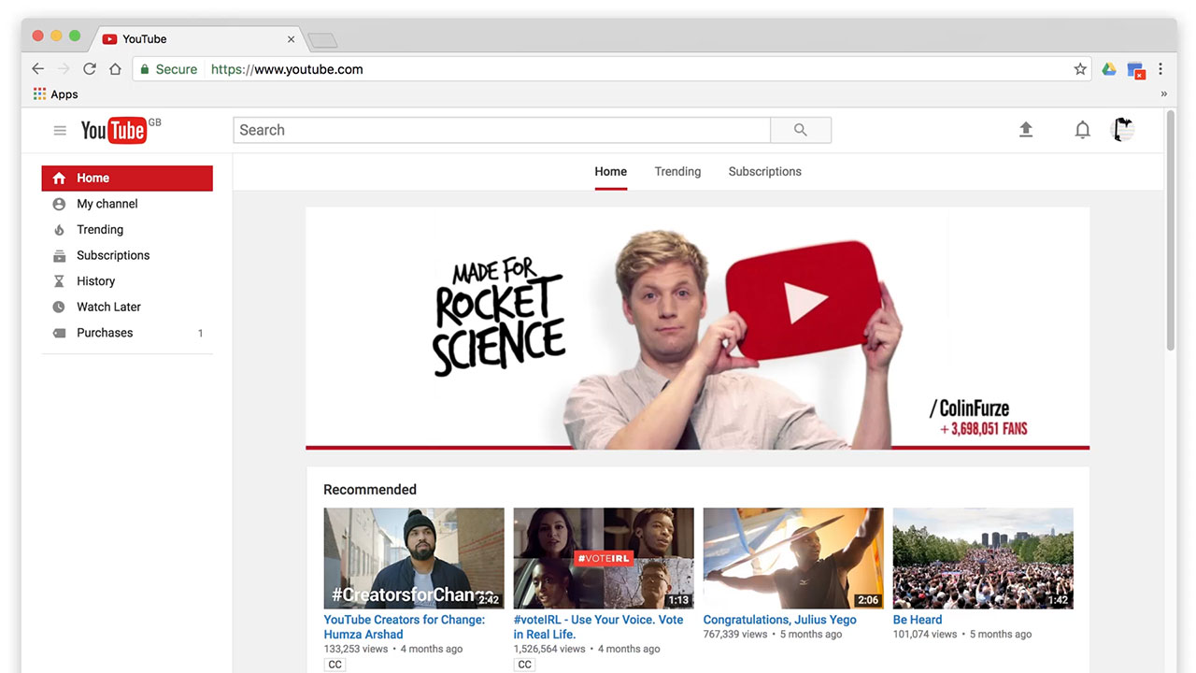Image resolution: width=1196 pixels, height=673 pixels.
Task: Switch to the Subscriptions tab
Action: (x=764, y=172)
